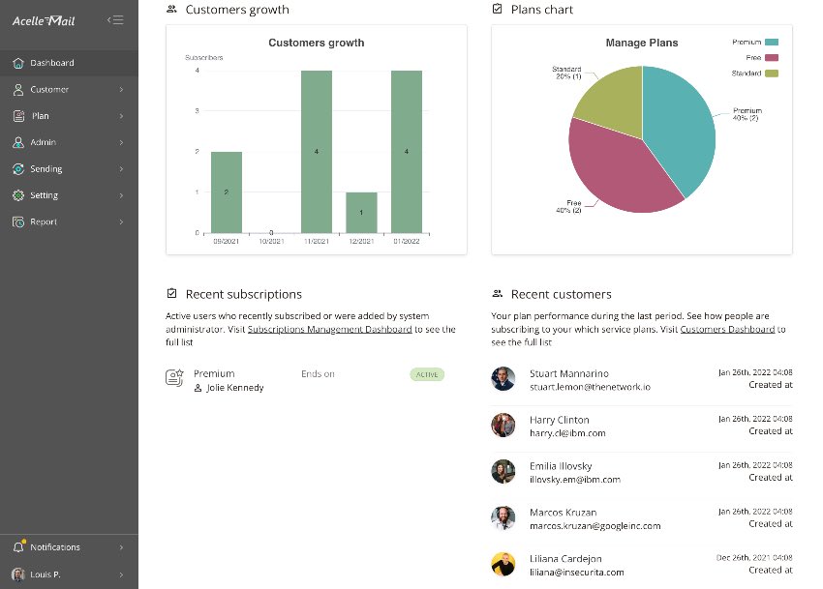
Task: Click the Sending paper-plane icon
Action: (17, 168)
